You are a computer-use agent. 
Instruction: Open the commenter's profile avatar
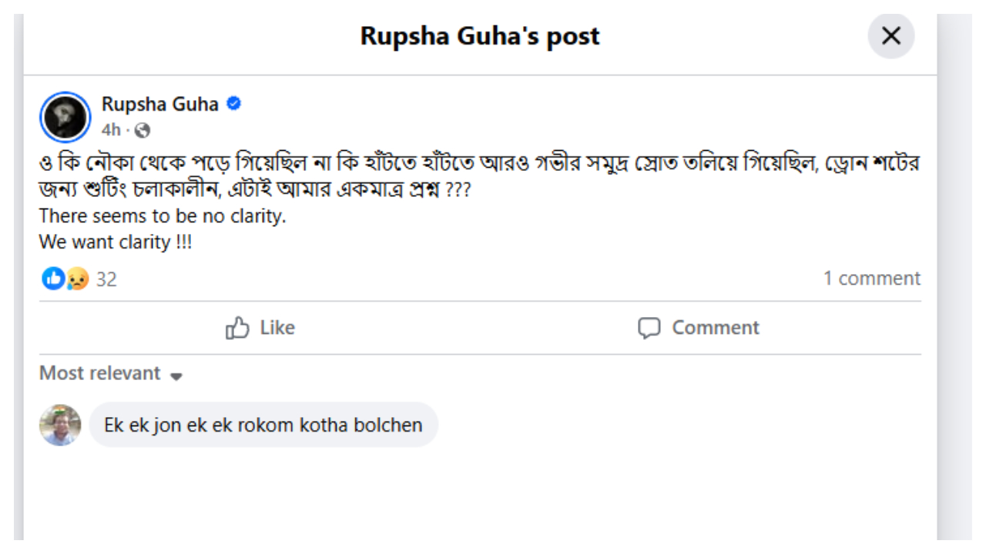[60, 425]
